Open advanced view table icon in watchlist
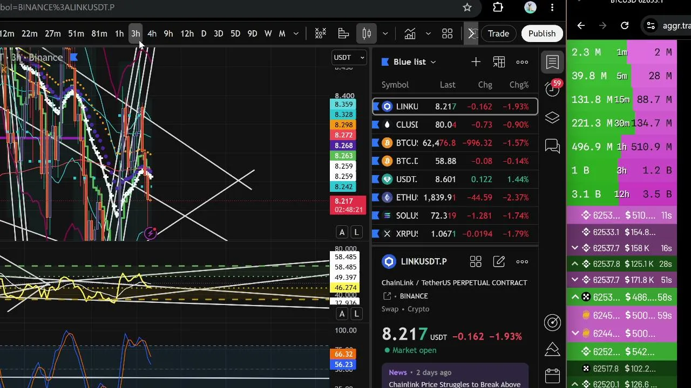This screenshot has height=388, width=691. click(499, 63)
